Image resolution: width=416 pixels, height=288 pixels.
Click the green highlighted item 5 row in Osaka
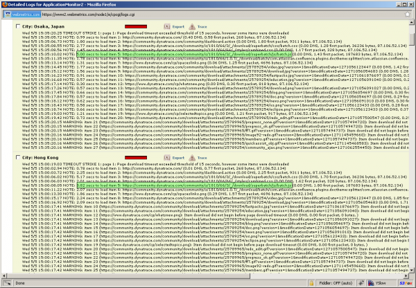click(184, 54)
